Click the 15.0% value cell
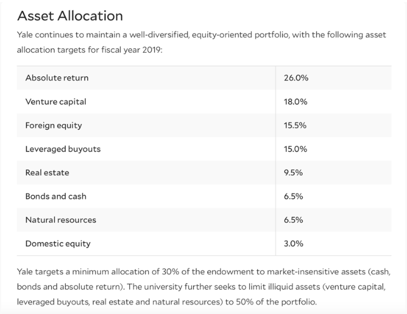The width and height of the screenshot is (407, 314). click(x=296, y=149)
